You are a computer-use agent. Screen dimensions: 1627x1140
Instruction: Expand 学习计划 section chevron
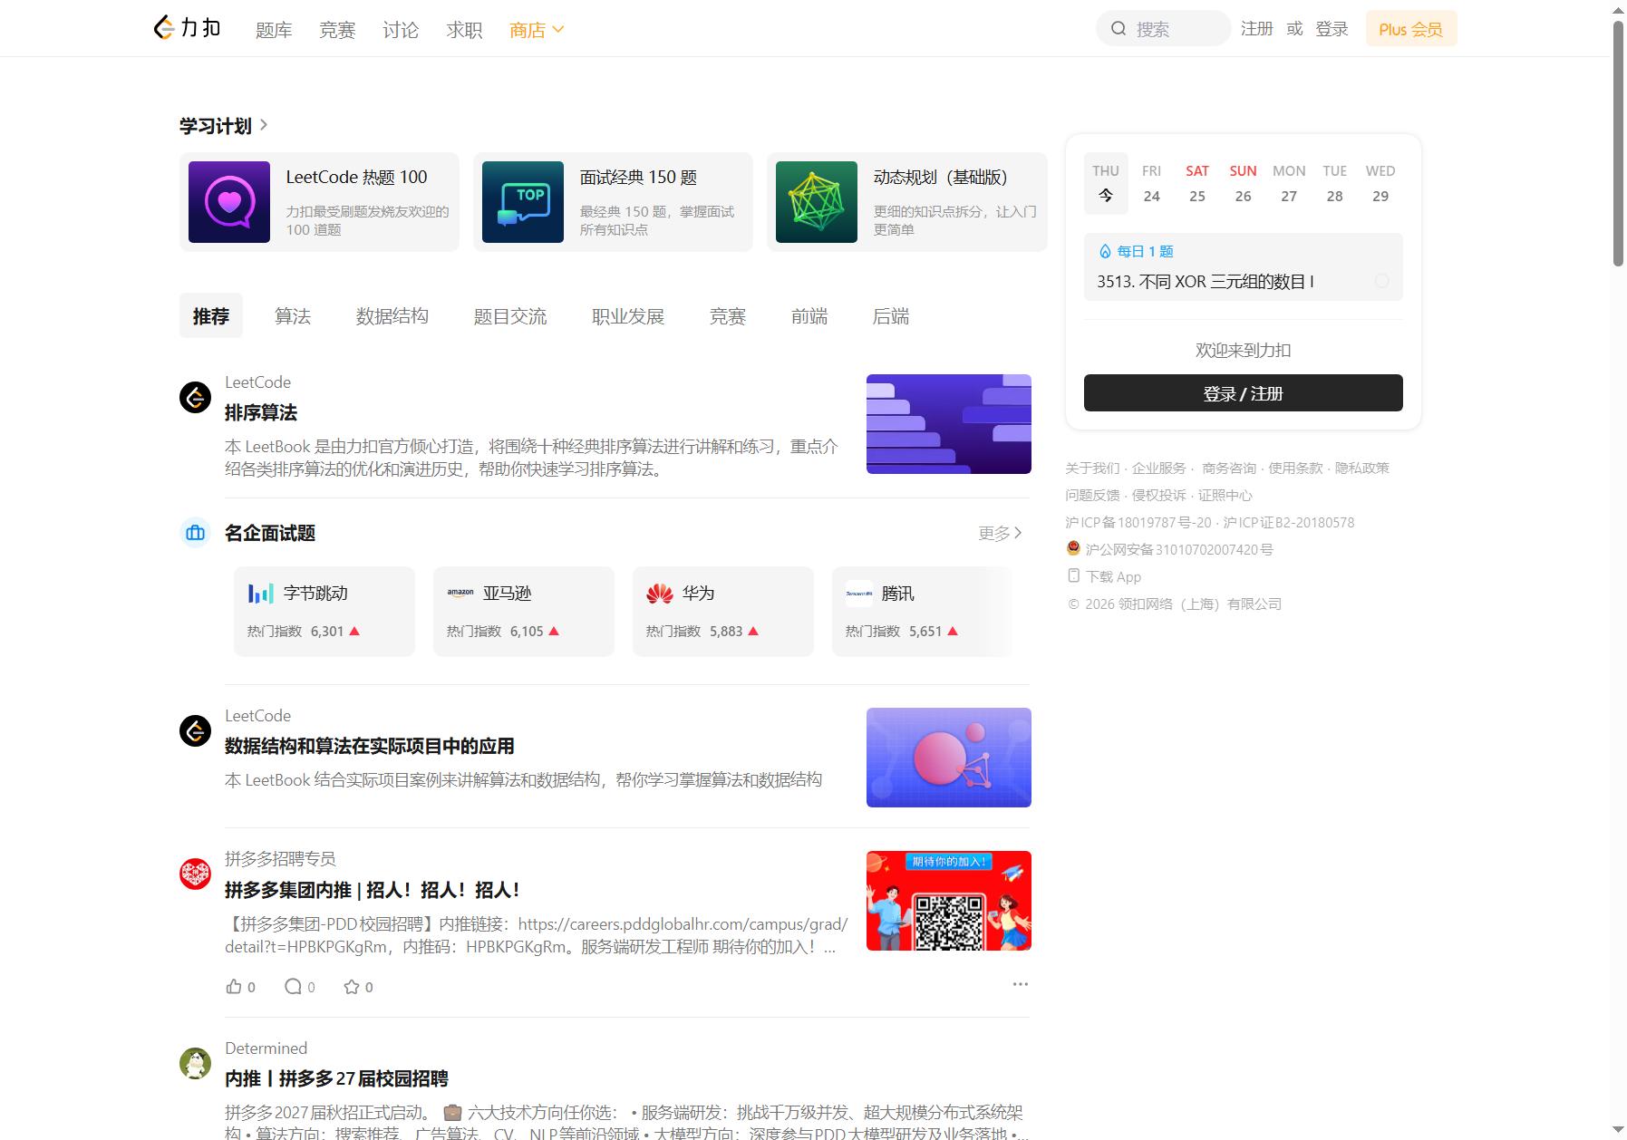coord(264,125)
